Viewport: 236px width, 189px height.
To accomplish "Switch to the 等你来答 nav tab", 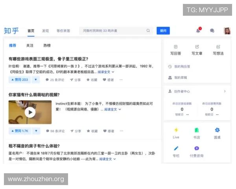I will click(x=63, y=31).
